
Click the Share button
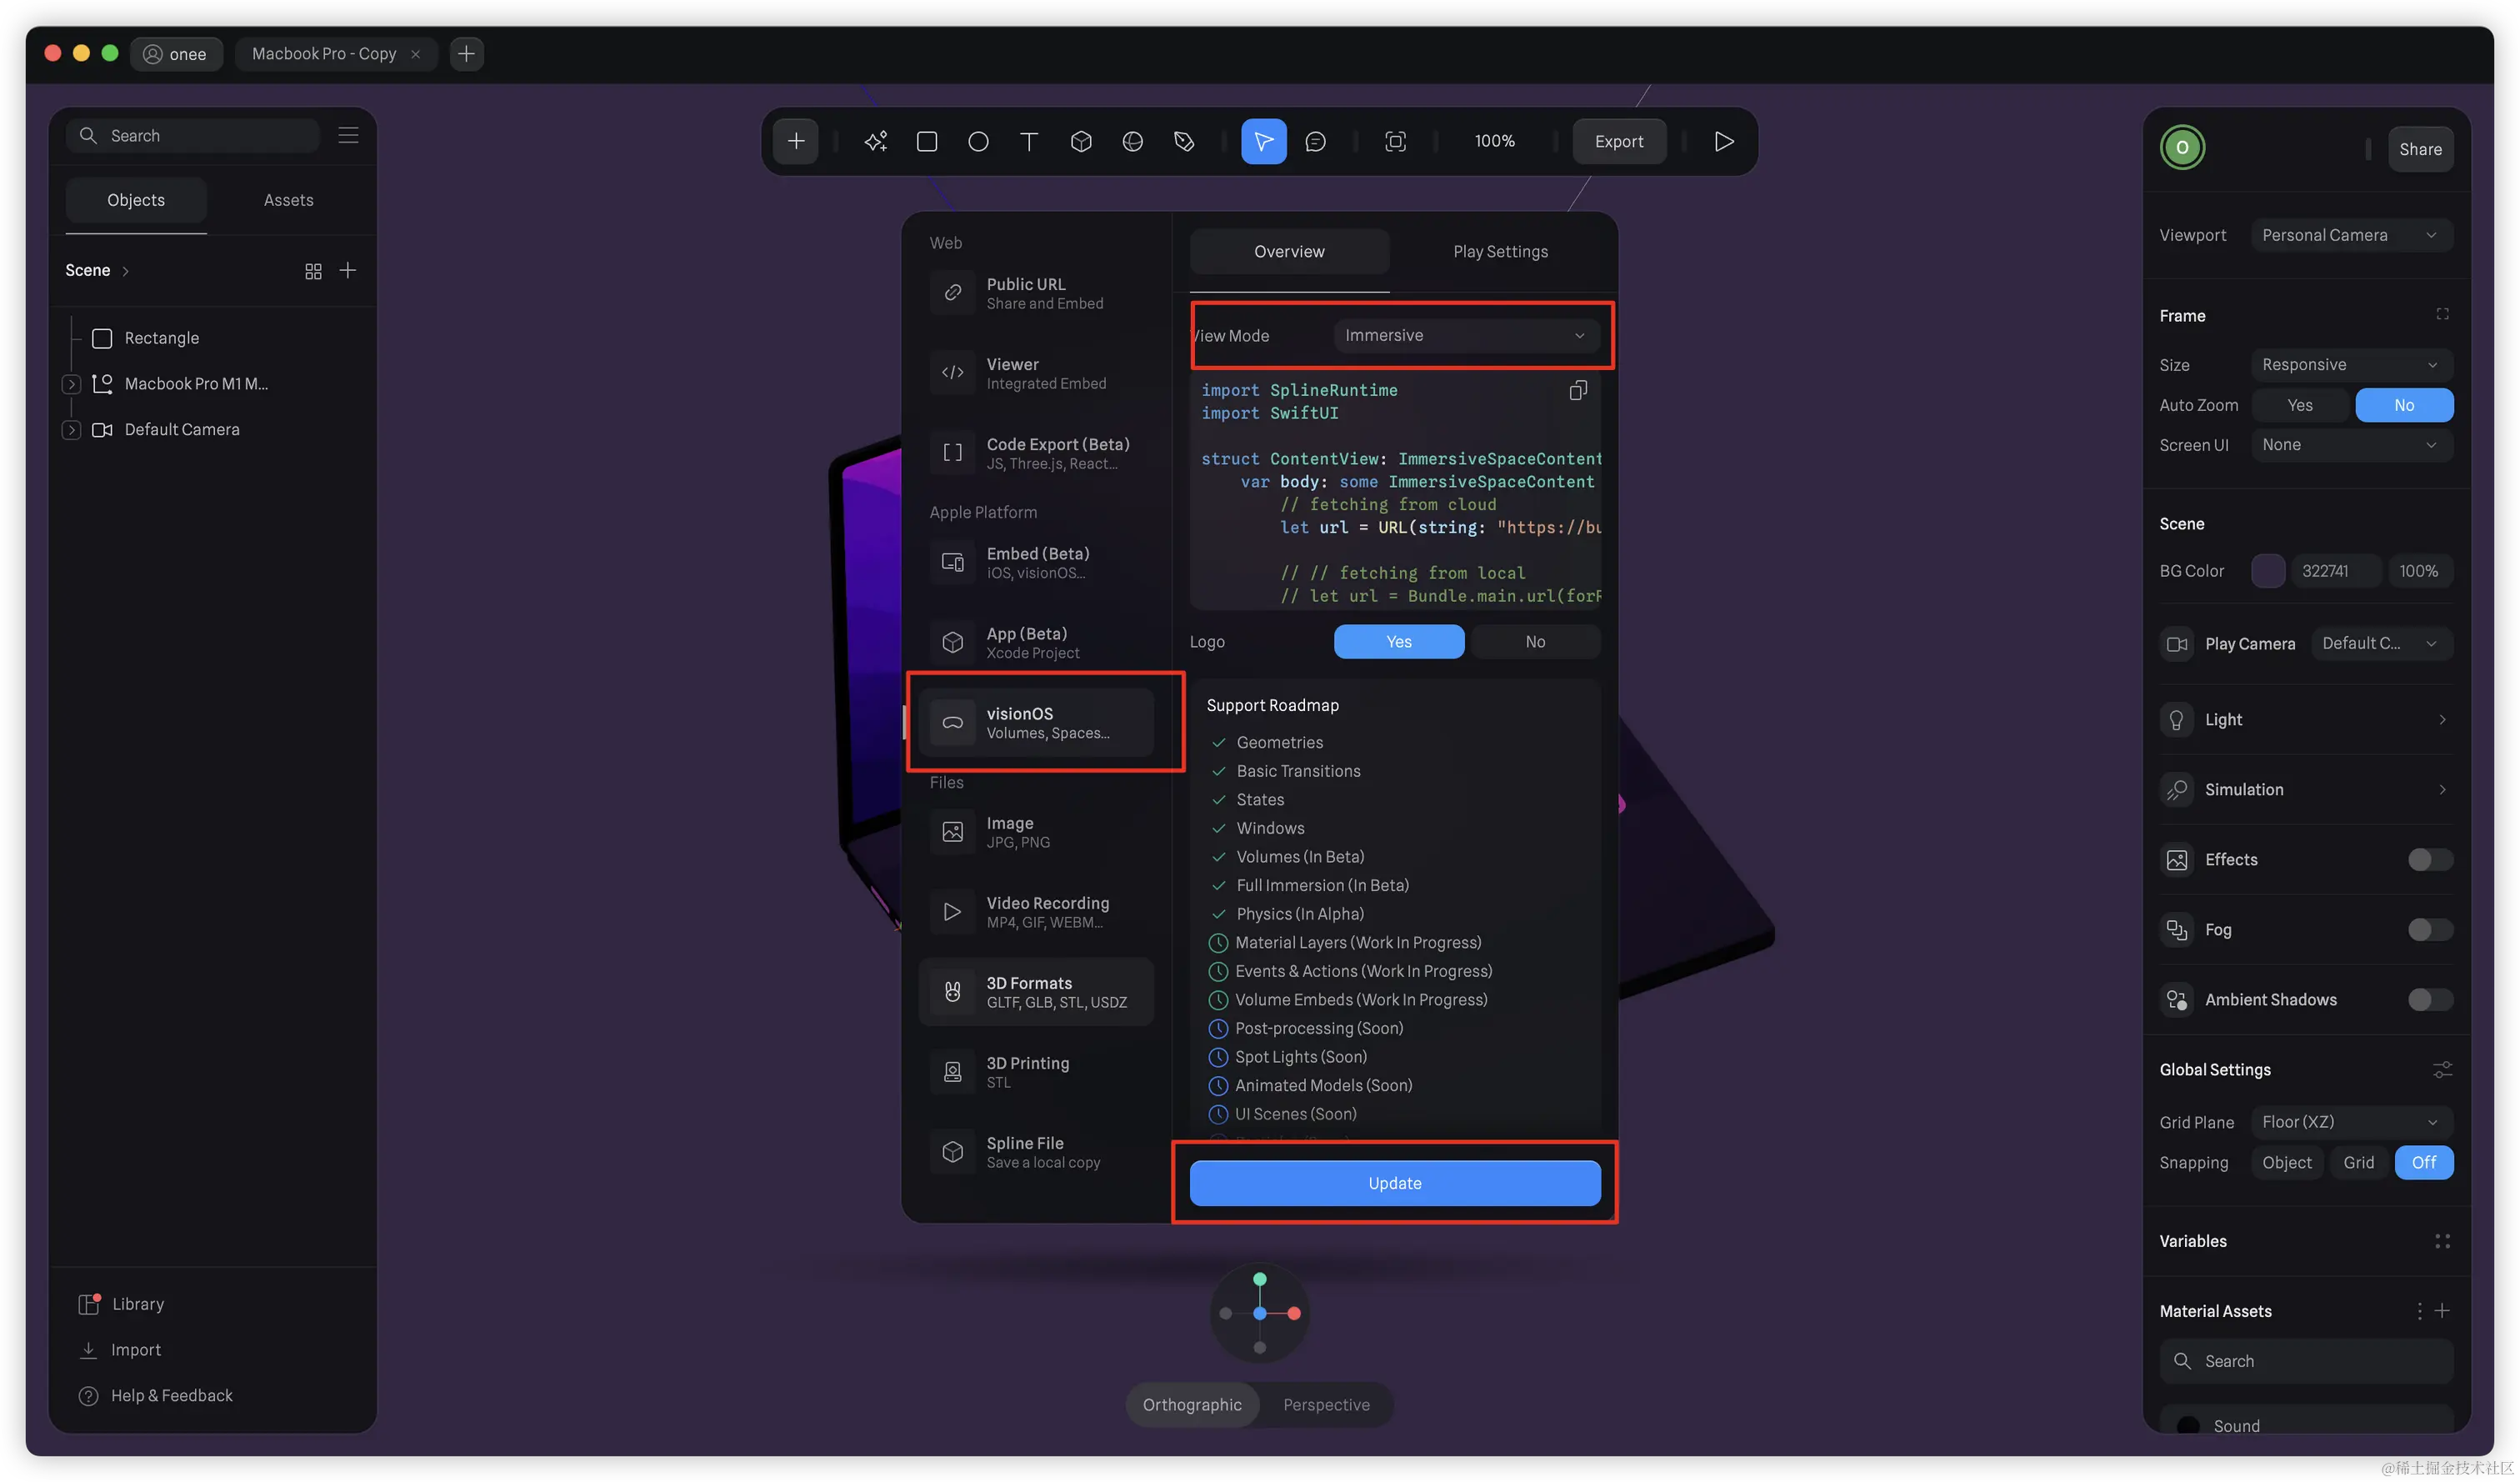[x=2420, y=149]
